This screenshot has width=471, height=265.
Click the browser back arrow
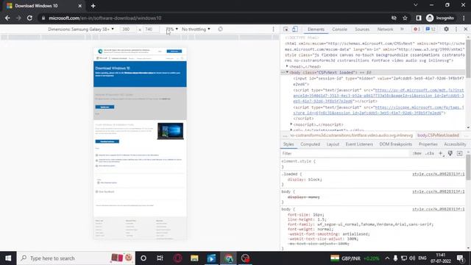[x=7, y=18]
